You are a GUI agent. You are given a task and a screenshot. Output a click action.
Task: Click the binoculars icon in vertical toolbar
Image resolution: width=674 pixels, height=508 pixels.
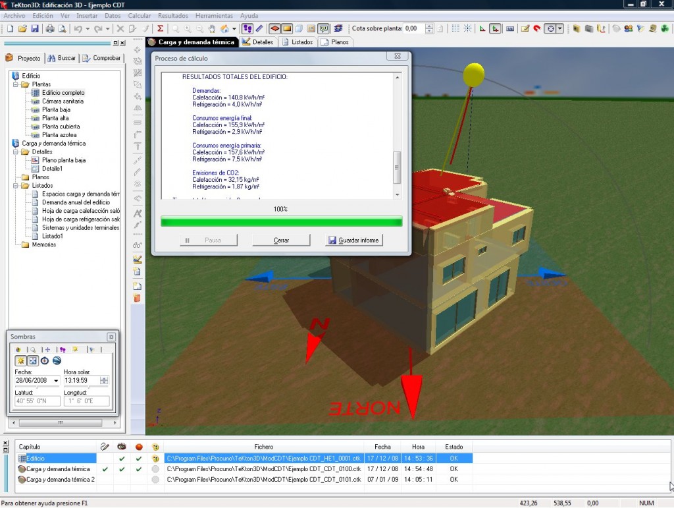coord(138,245)
